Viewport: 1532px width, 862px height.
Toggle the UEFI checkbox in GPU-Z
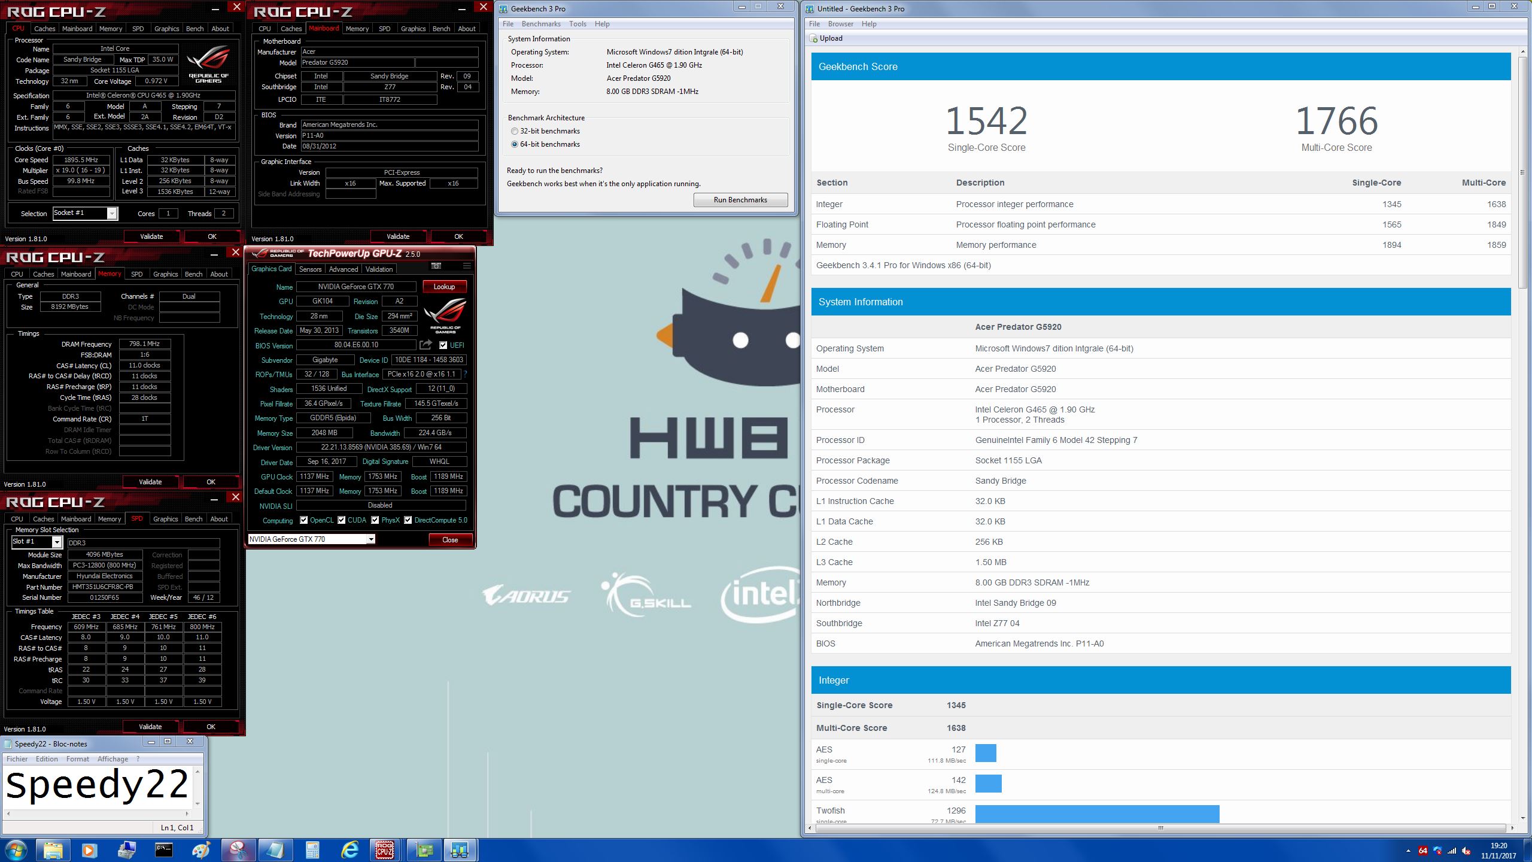[443, 345]
